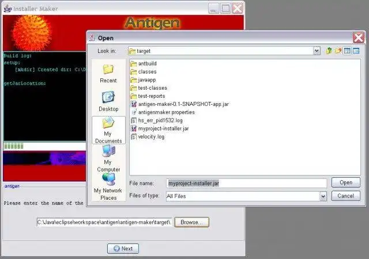Create a new folder in Open dialog
This screenshot has height=259, width=369.
click(x=338, y=51)
